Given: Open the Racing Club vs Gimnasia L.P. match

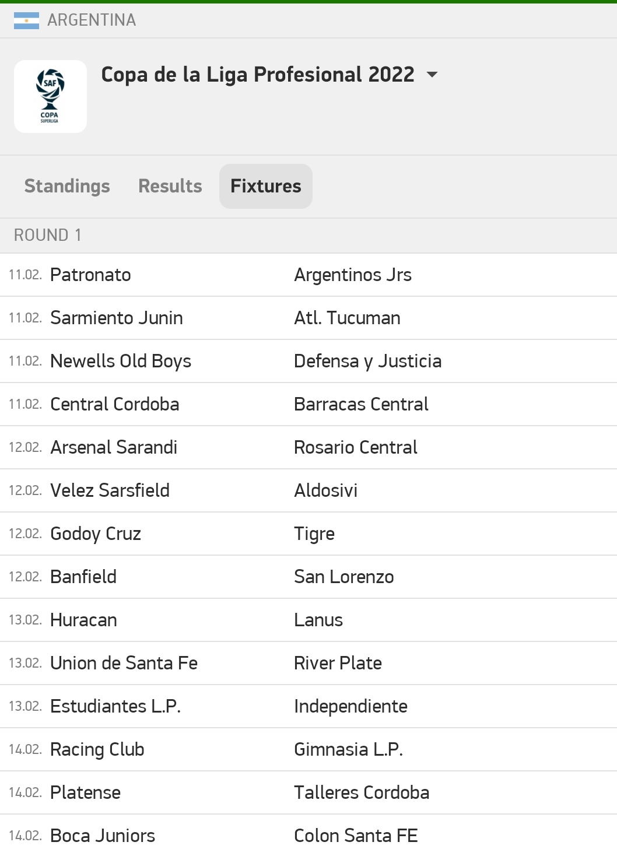Looking at the screenshot, I should pyautogui.click(x=308, y=749).
